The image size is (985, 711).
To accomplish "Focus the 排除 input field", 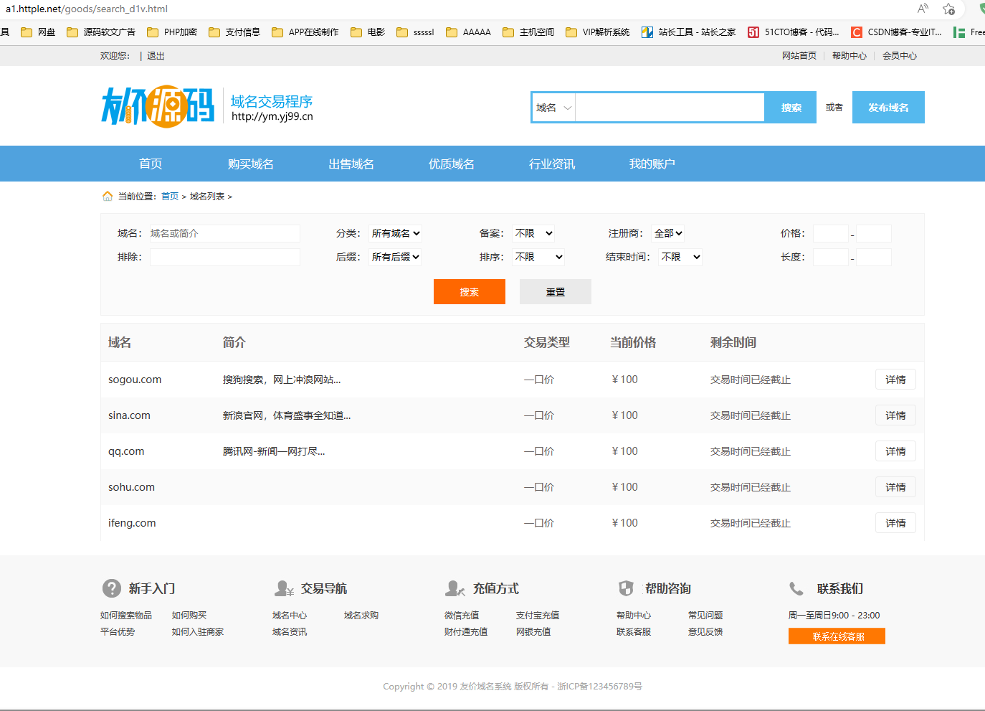I will point(224,257).
